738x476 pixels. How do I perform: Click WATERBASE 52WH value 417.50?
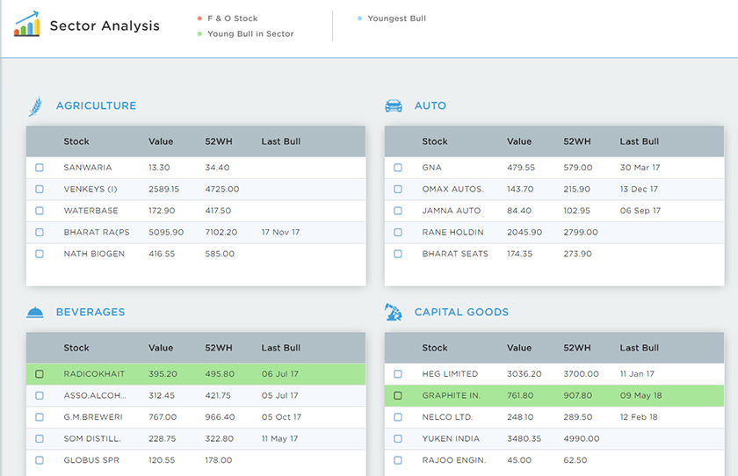[218, 211]
